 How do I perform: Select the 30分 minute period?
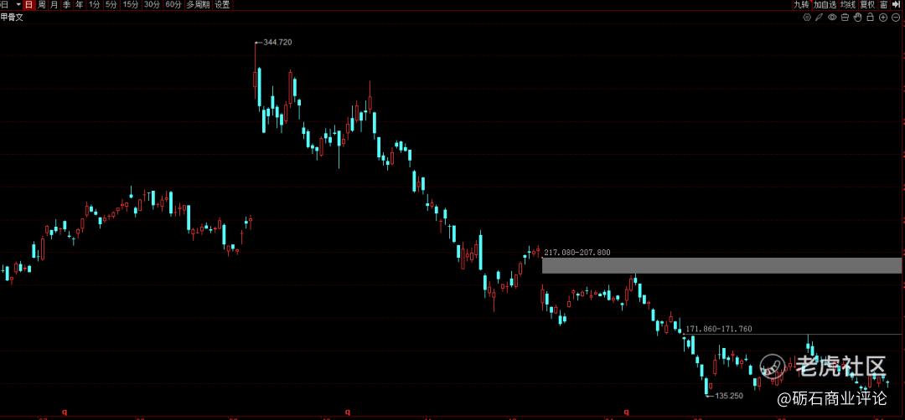pos(153,5)
